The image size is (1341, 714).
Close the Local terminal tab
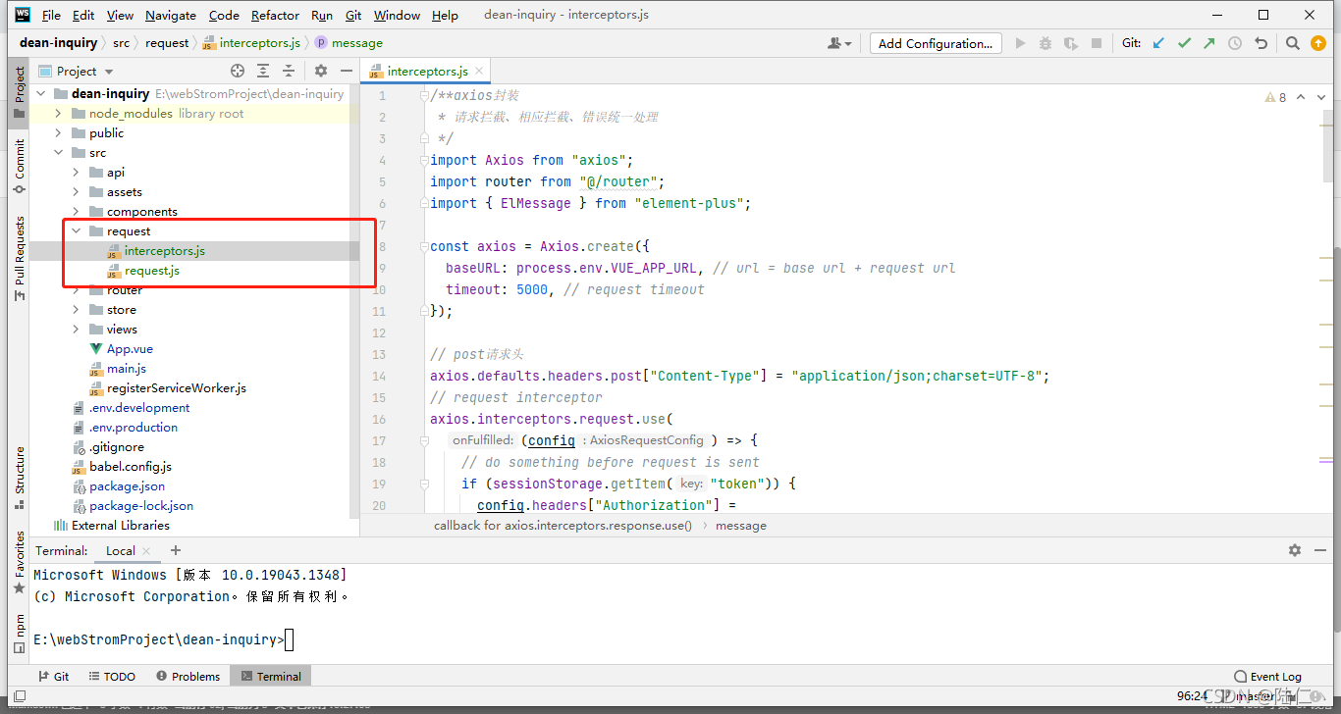147,551
